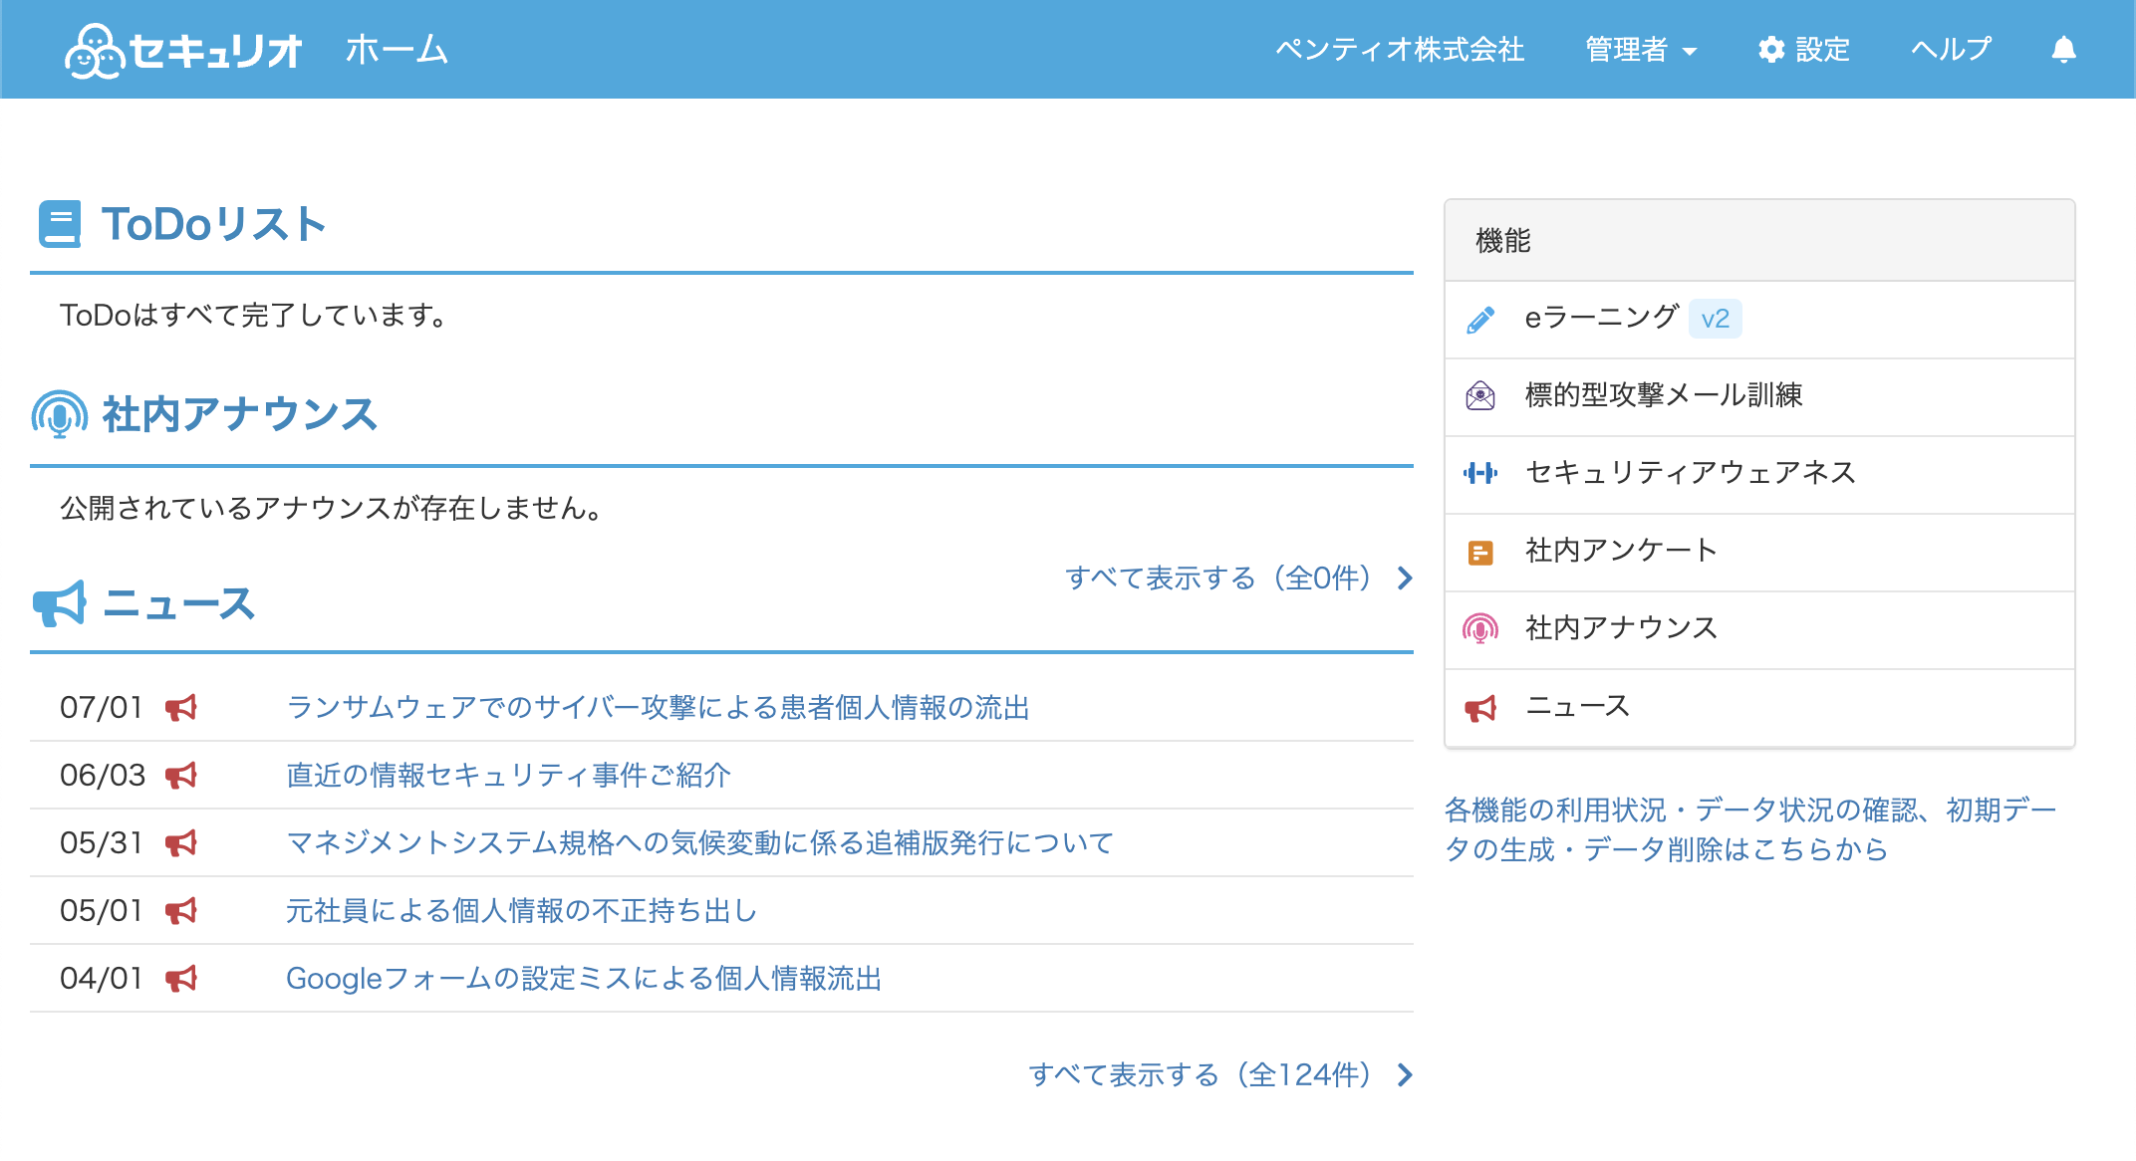Image resolution: width=2136 pixels, height=1161 pixels.
Task: Open the マネジメントシステム規格 news link
Action: (x=699, y=843)
